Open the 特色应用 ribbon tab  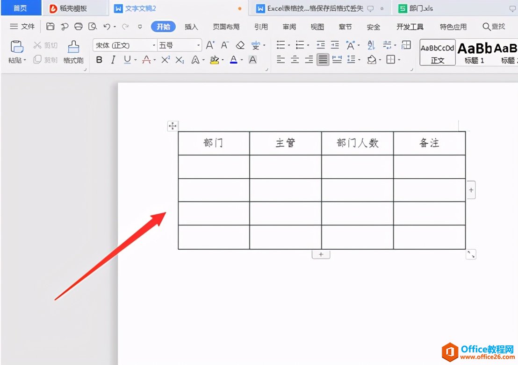pos(453,27)
